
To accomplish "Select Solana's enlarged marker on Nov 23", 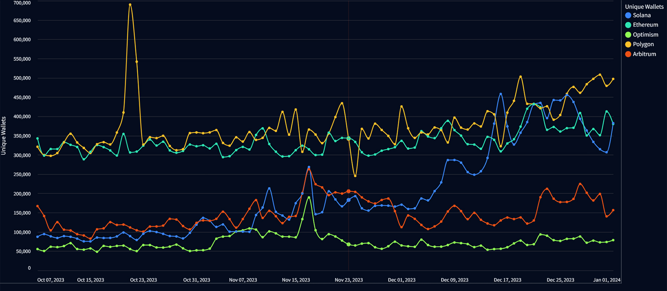I will [x=348, y=200].
